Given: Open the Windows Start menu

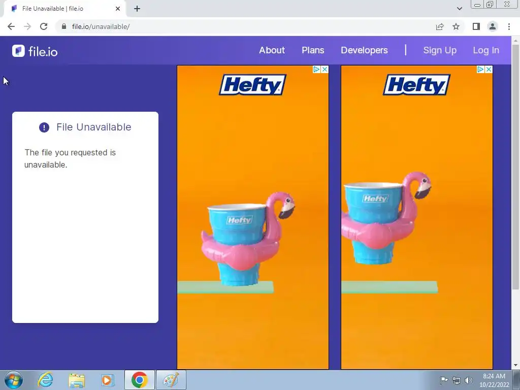Looking at the screenshot, I should (14, 380).
